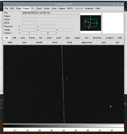Screen dimensions: 127x134
Task: Click the 'open' button in button bar
Action: click(x=10, y=42)
